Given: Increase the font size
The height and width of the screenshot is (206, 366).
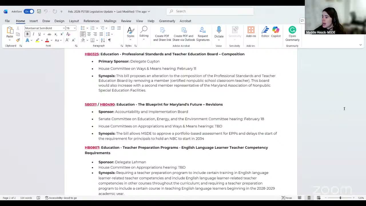Looking at the screenshot, I should coord(67,40).
